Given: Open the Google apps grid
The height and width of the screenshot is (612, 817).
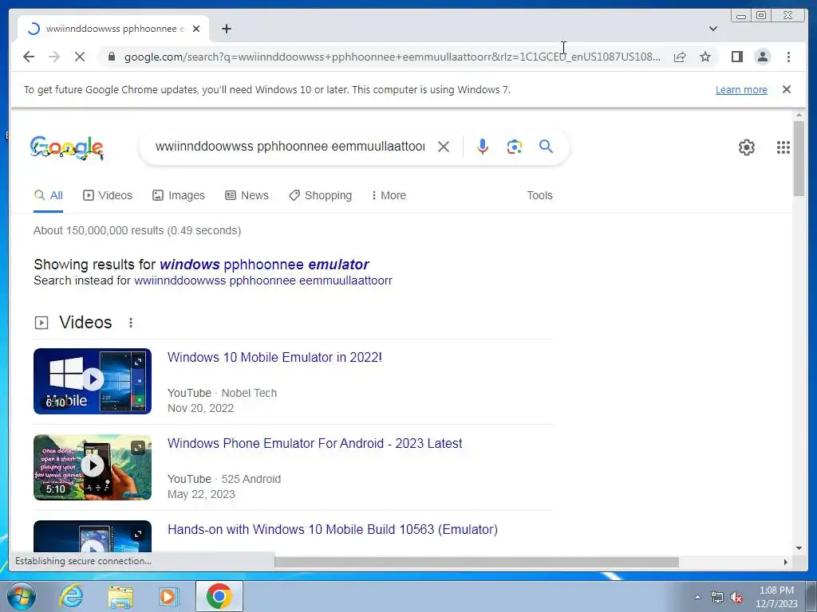Looking at the screenshot, I should (x=783, y=147).
